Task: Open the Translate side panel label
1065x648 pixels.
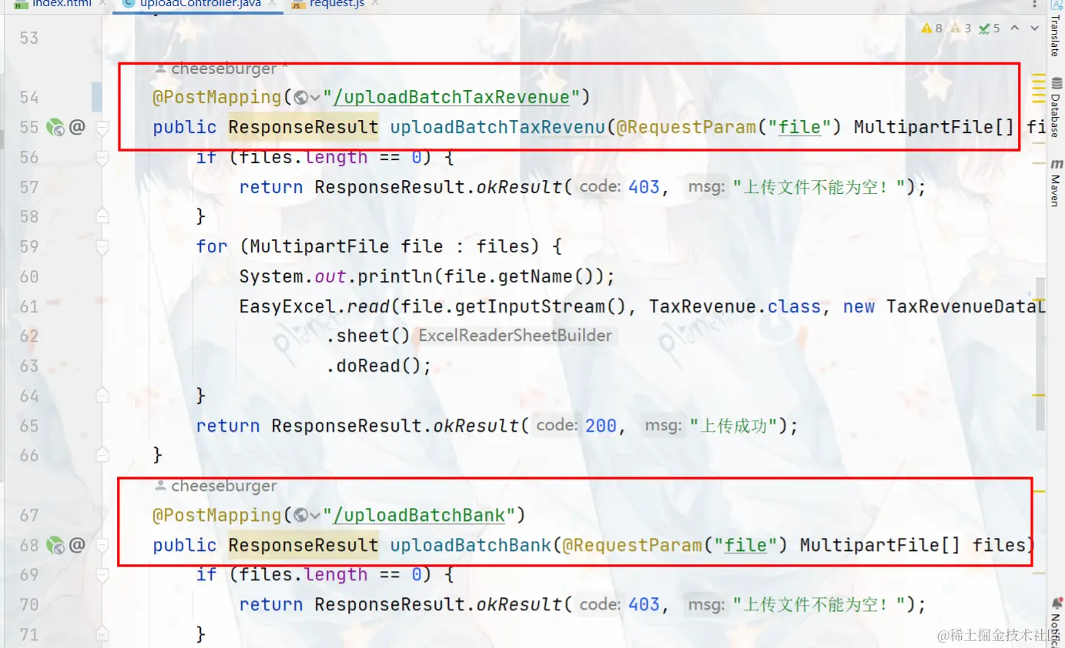Action: pos(1056,36)
